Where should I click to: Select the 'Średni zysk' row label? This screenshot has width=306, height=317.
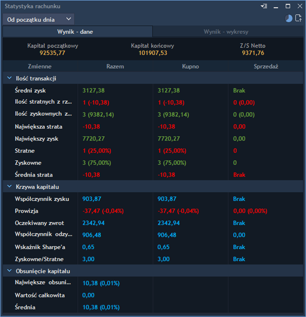tap(31, 90)
